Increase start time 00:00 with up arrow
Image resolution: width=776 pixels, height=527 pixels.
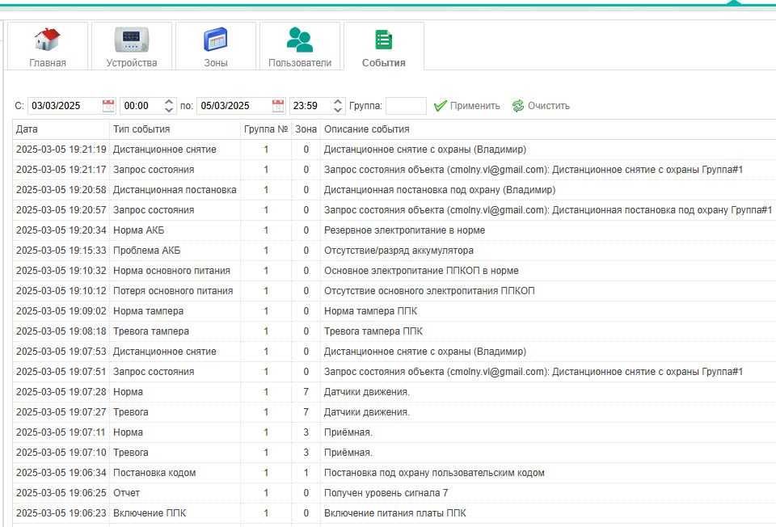click(x=169, y=102)
